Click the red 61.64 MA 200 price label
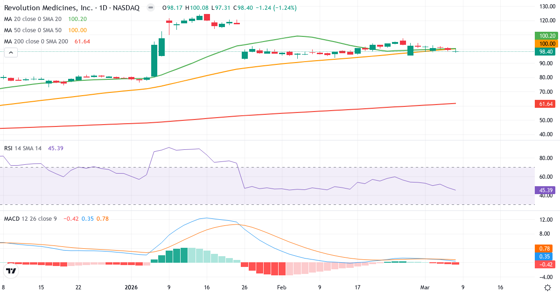 [545, 104]
